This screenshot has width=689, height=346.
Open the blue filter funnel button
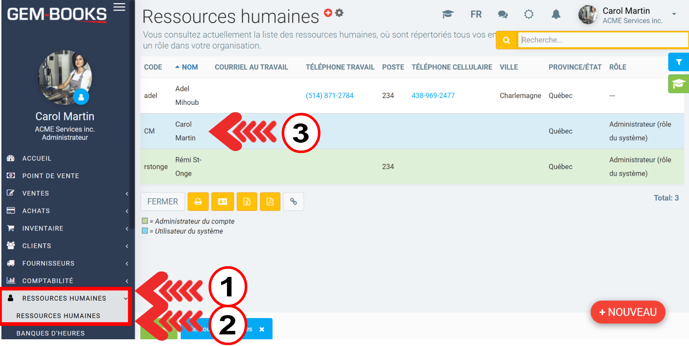point(678,62)
